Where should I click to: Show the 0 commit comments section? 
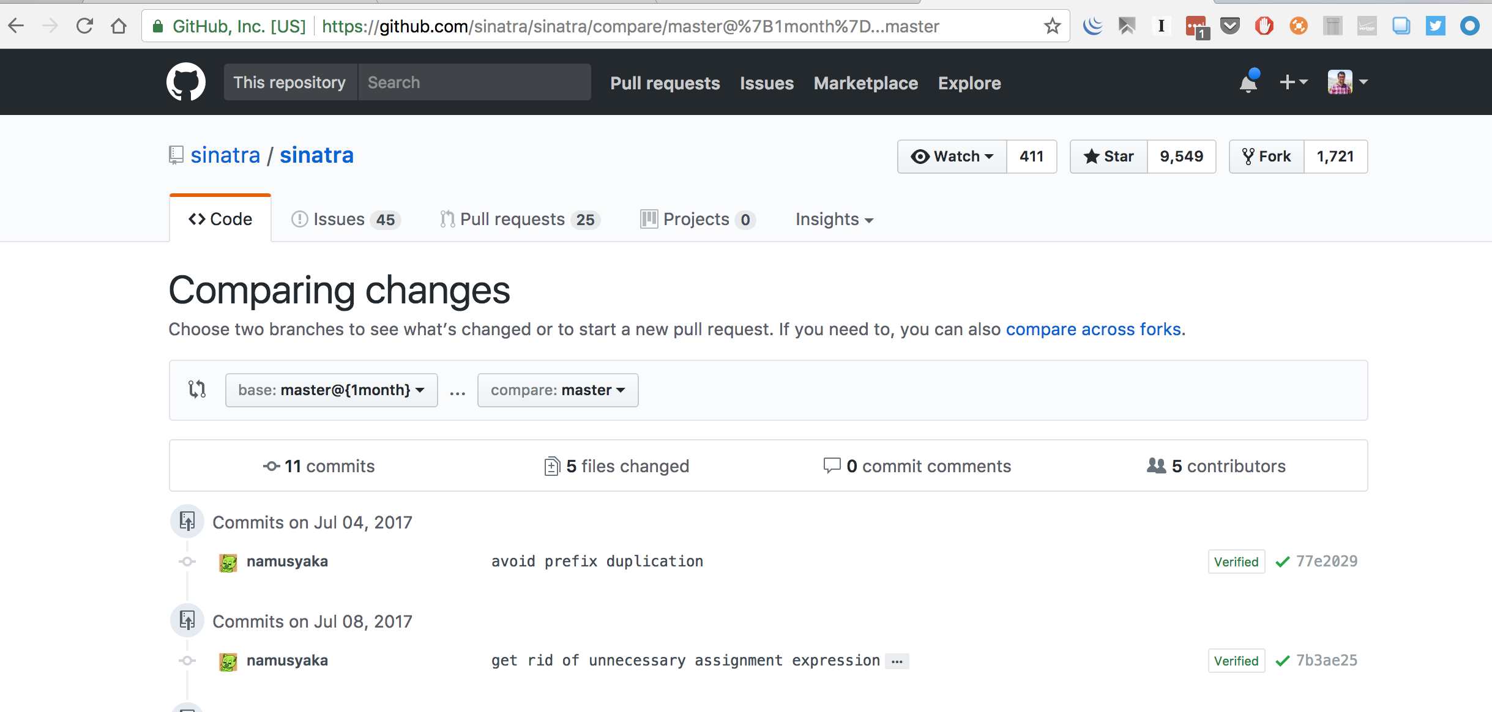(x=917, y=466)
